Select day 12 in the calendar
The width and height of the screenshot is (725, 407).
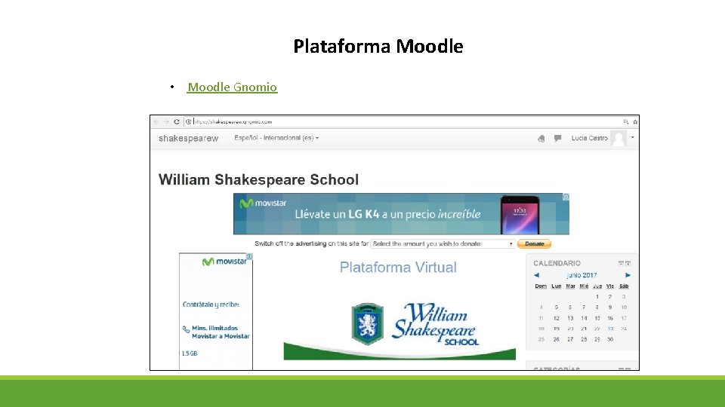tap(557, 318)
